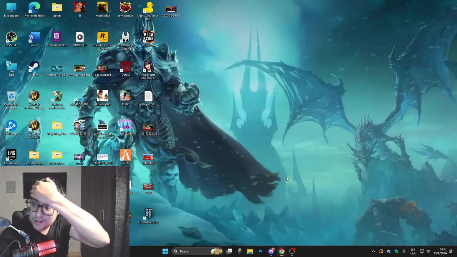This screenshot has height=257, width=457.
Task: Select the OBS Studio shortcut
Action: (x=11, y=39)
